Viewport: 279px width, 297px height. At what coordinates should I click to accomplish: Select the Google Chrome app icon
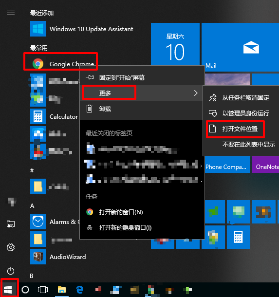click(38, 64)
